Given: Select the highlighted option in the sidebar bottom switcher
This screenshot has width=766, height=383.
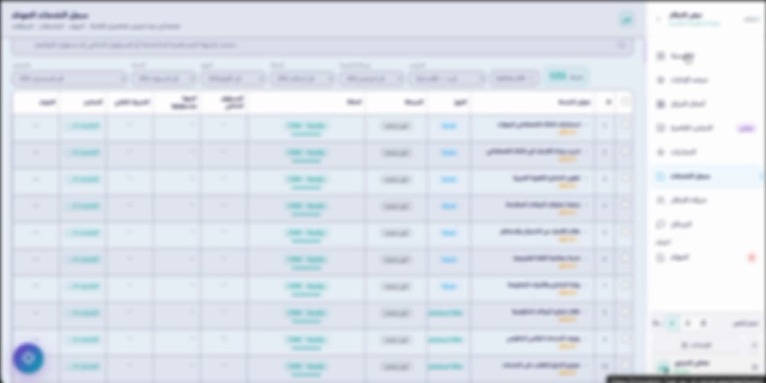Looking at the screenshot, I should tap(672, 323).
